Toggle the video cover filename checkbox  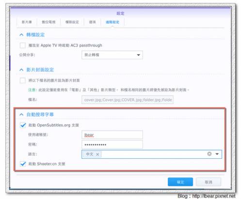coord(23,80)
